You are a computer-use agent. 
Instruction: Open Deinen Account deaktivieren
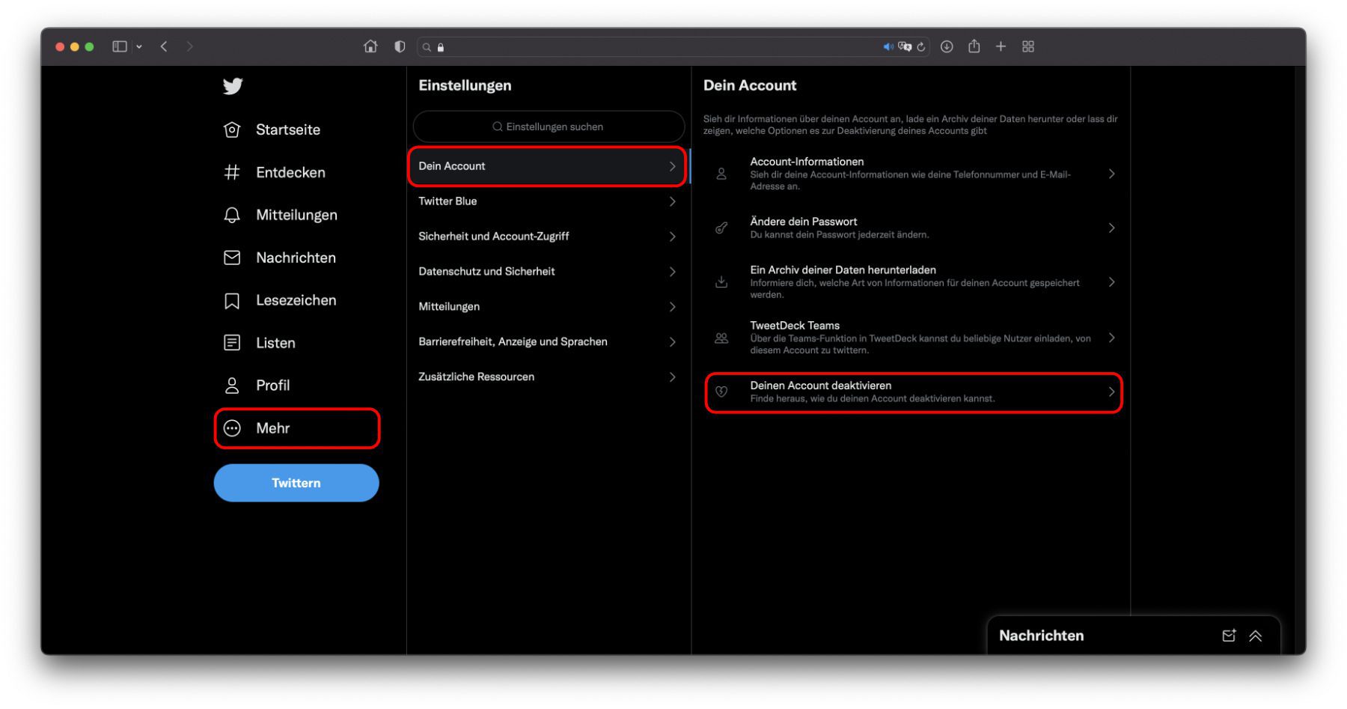pyautogui.click(x=913, y=392)
